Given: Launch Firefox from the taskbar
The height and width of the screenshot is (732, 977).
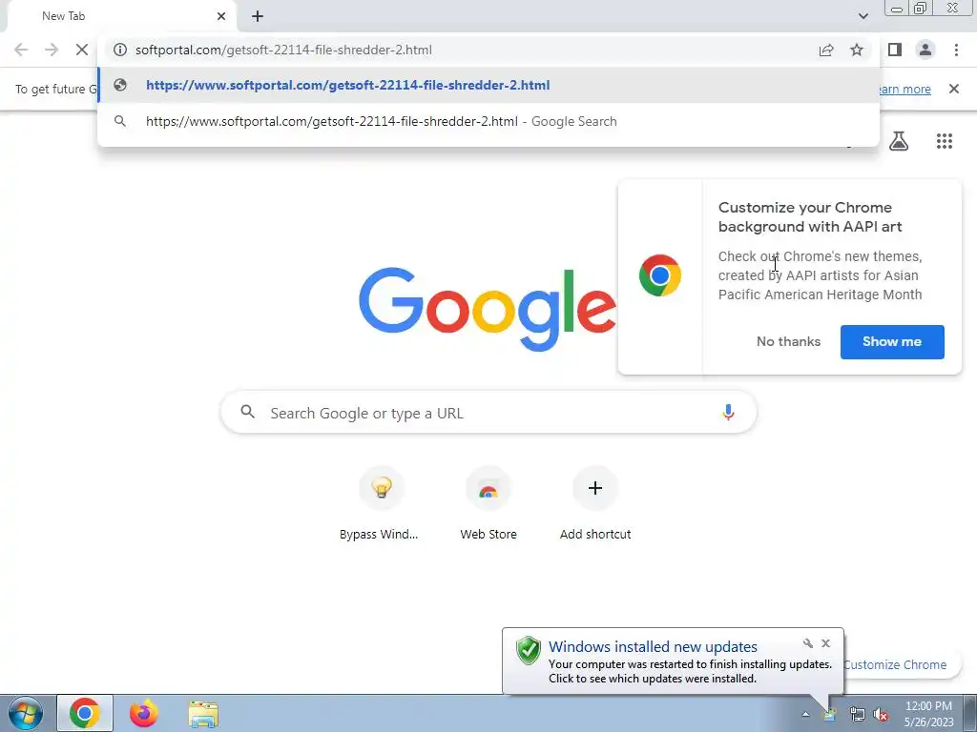Looking at the screenshot, I should (x=144, y=713).
